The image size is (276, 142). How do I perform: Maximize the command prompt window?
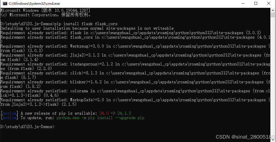(x=256, y=3)
